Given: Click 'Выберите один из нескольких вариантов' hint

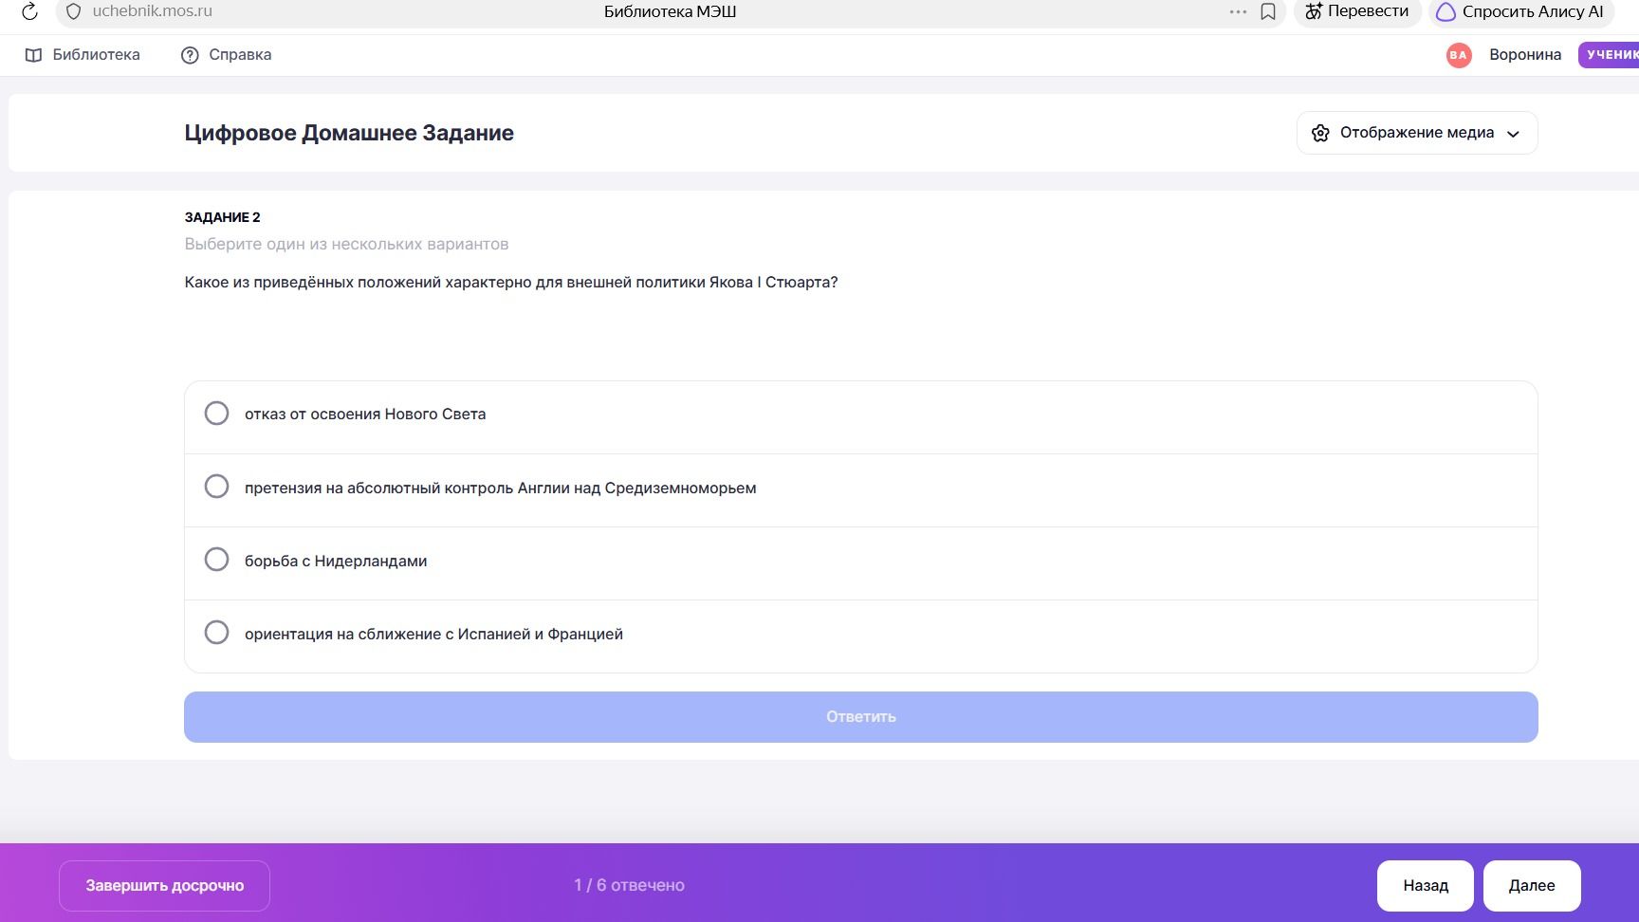Looking at the screenshot, I should click(346, 245).
